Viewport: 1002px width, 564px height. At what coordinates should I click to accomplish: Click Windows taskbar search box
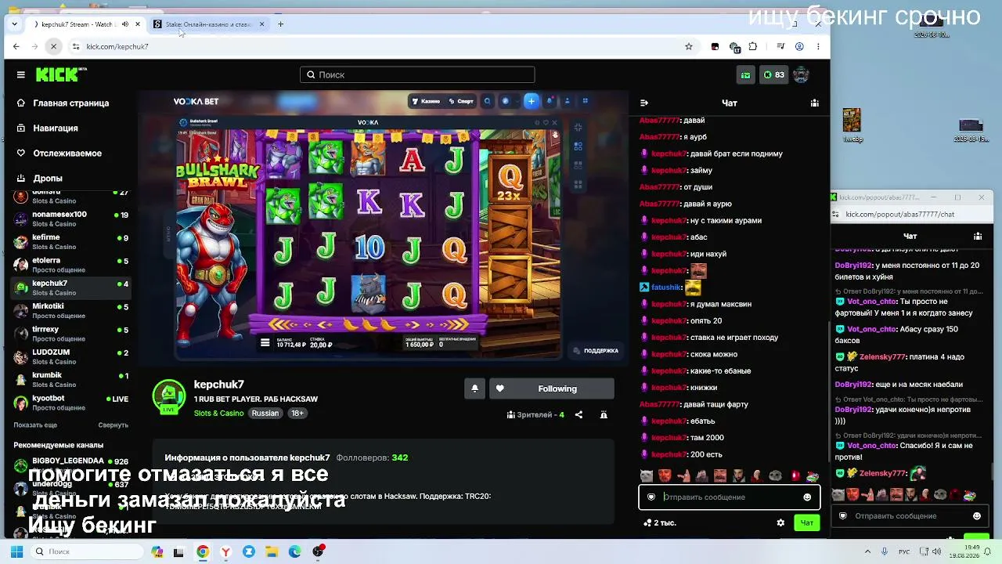[86, 551]
